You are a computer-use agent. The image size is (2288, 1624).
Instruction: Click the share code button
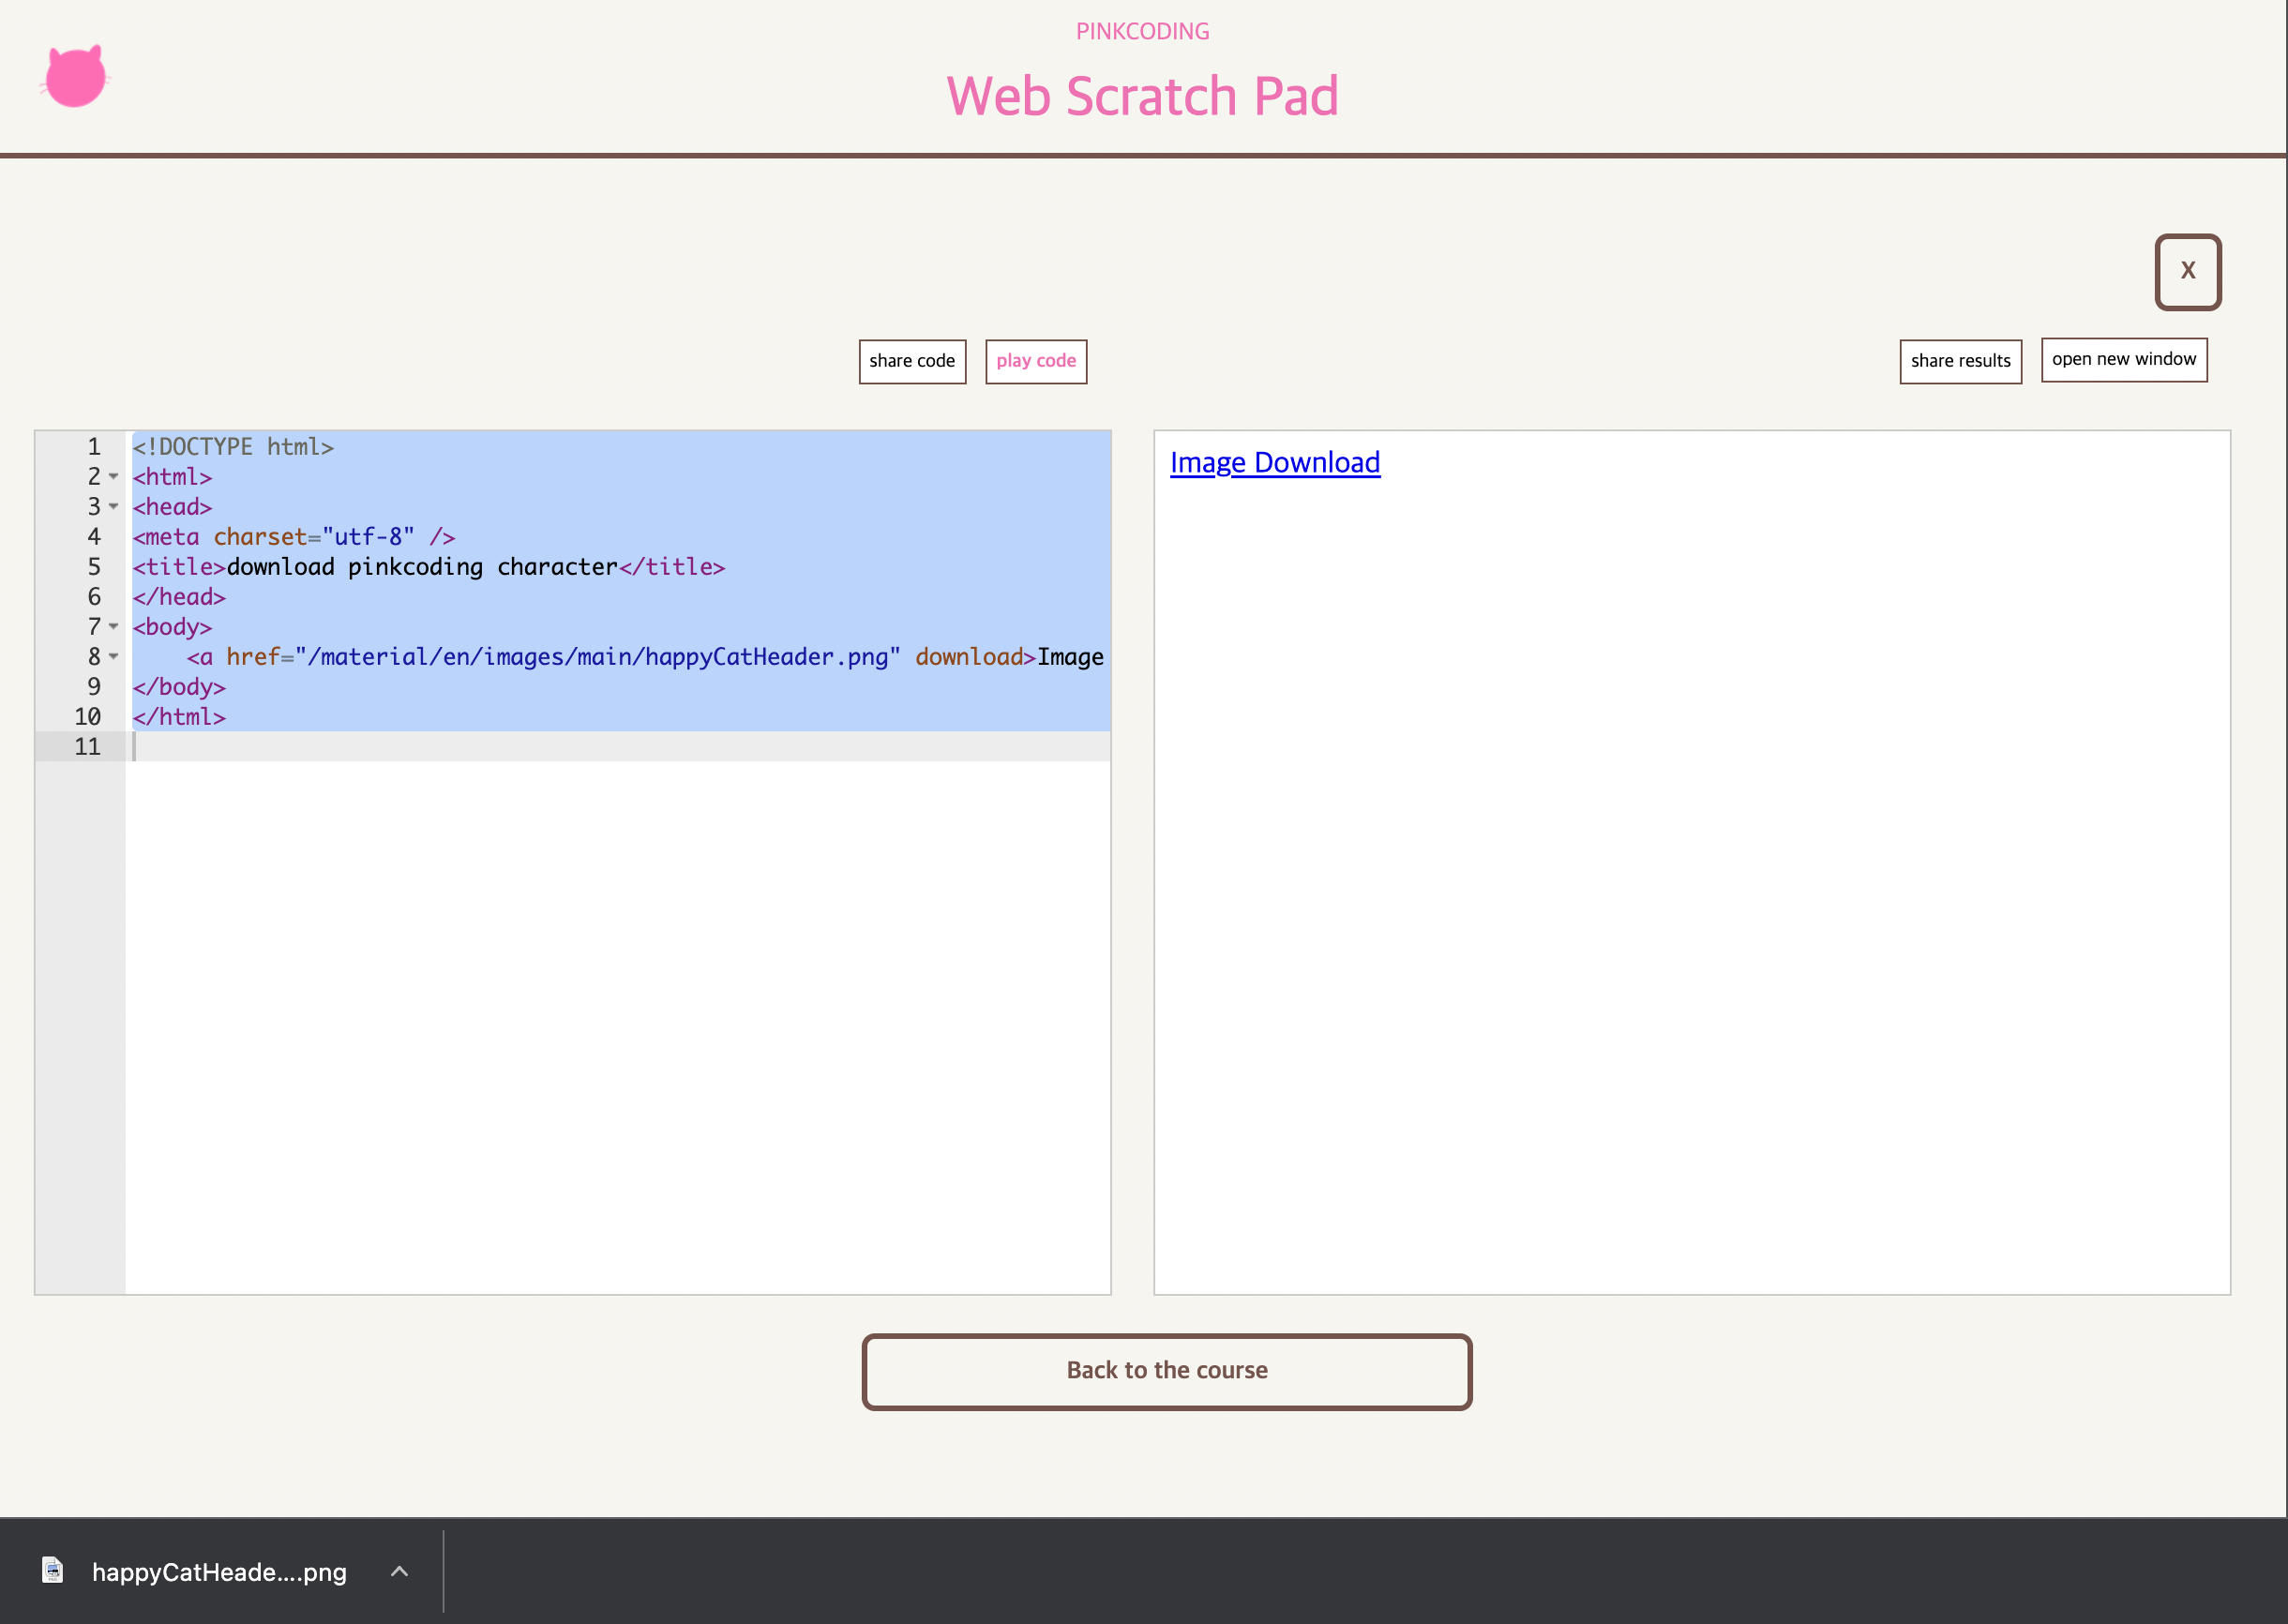click(x=912, y=361)
